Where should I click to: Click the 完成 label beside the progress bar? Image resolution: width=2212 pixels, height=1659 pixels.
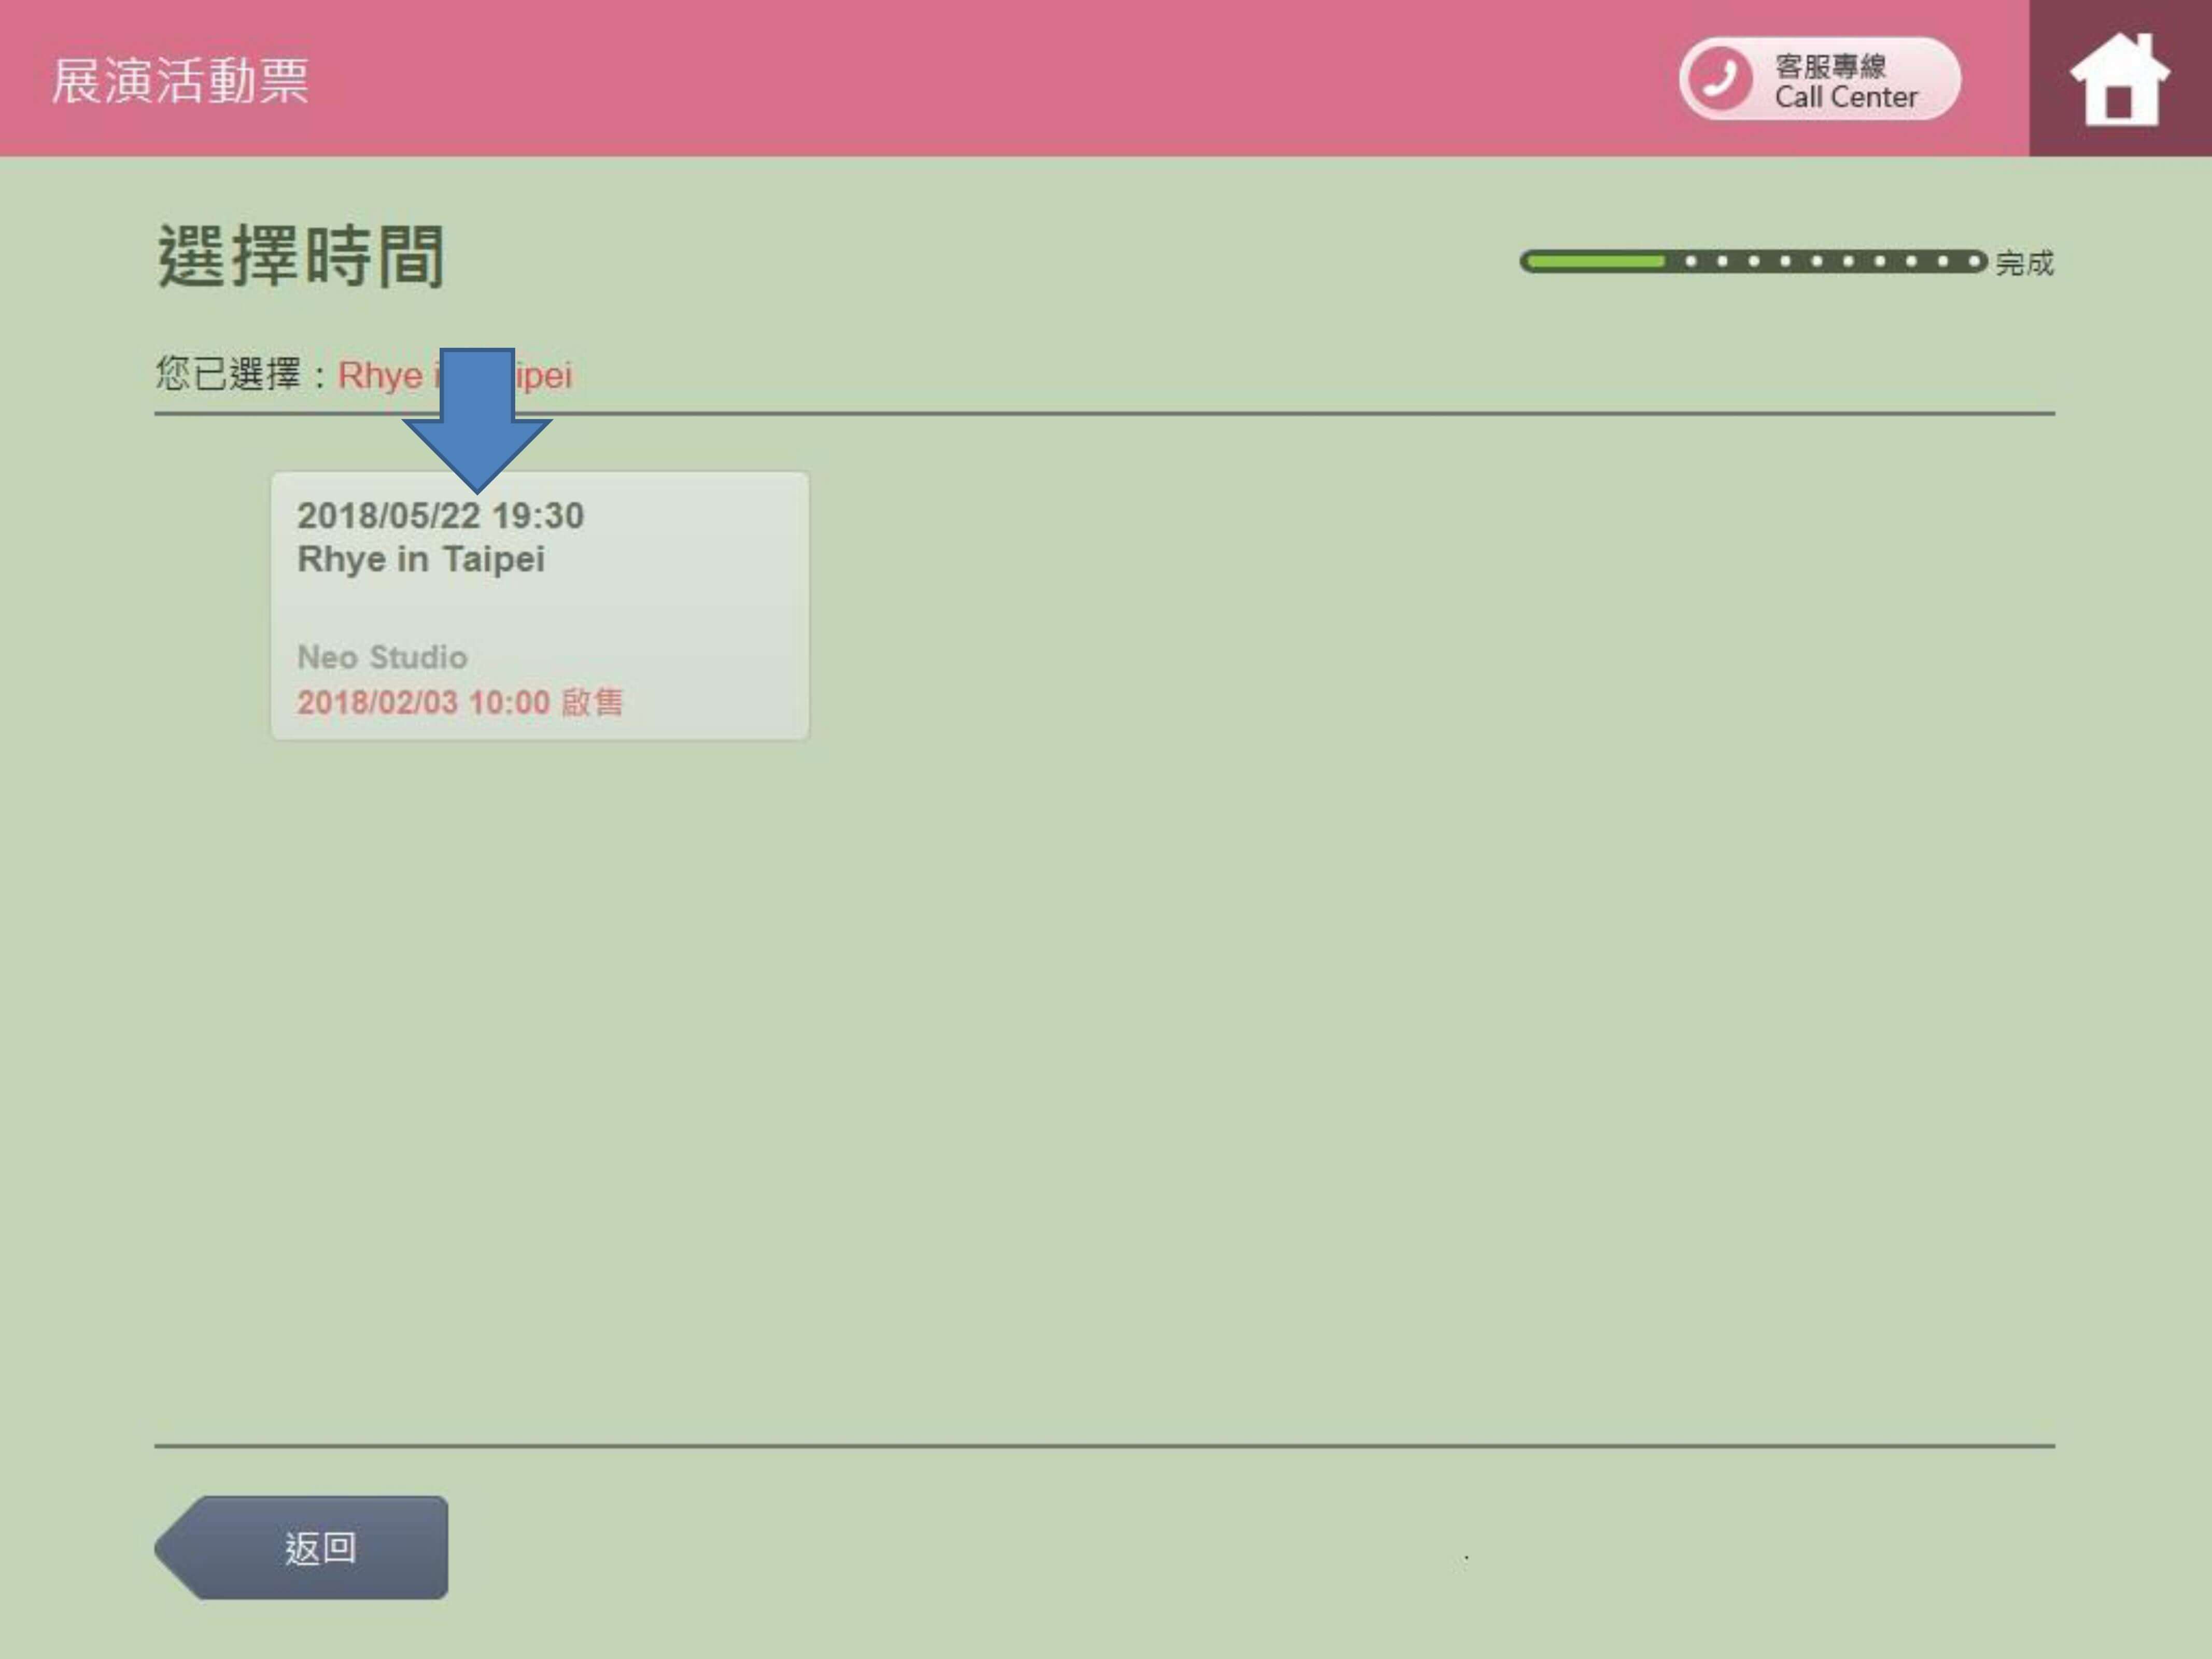[x=2024, y=263]
